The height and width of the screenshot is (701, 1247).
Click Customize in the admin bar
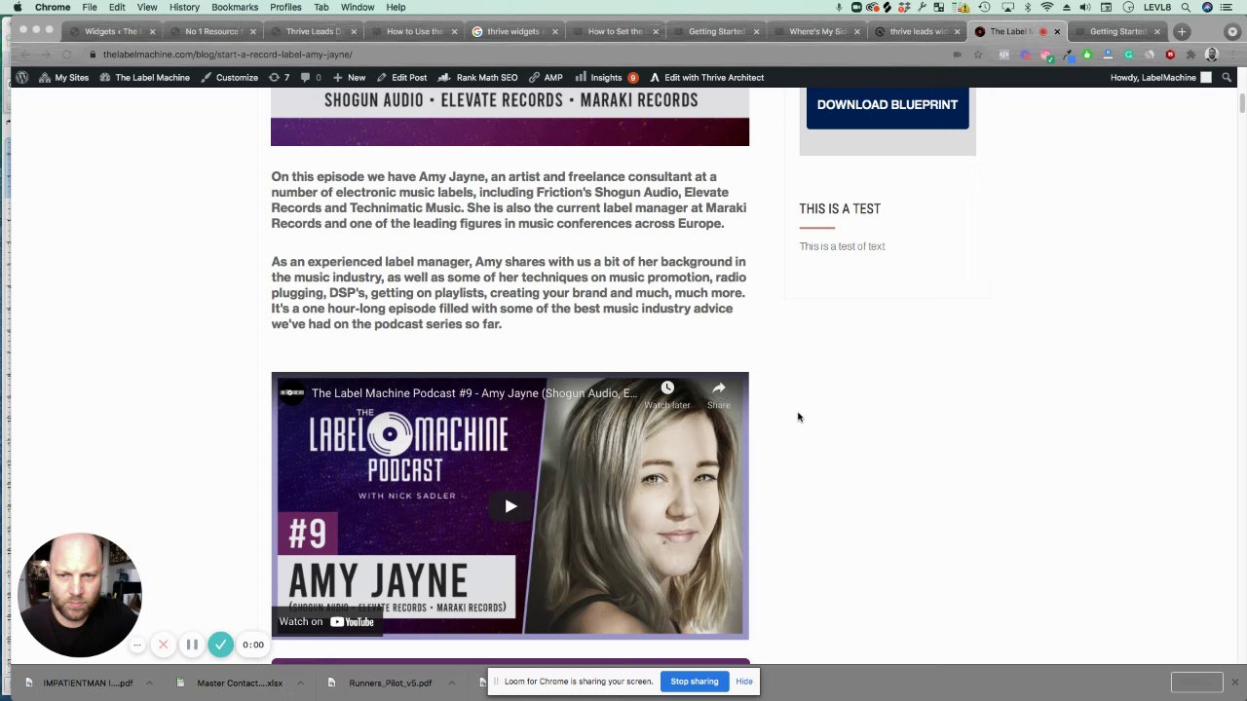tap(229, 78)
